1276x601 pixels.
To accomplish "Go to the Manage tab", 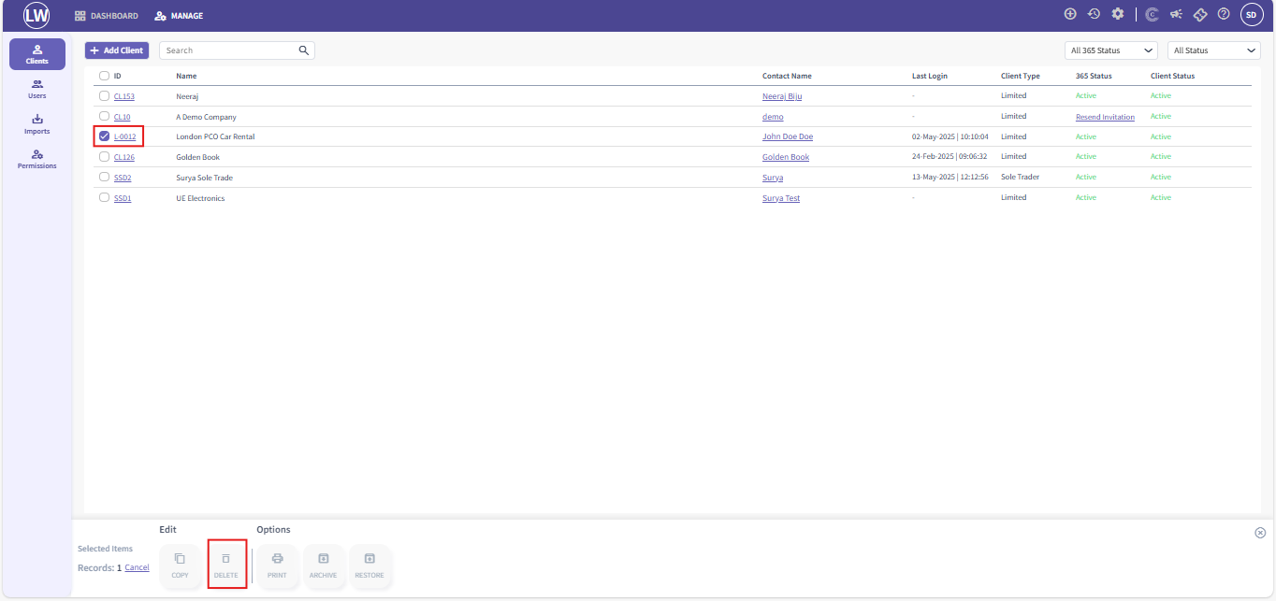I will coord(180,16).
